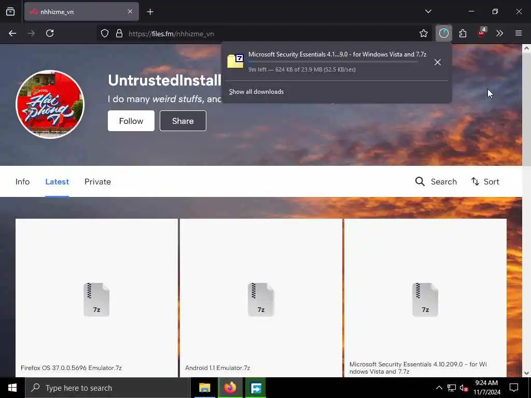Open the Info tab
This screenshot has height=398, width=531.
(23, 182)
